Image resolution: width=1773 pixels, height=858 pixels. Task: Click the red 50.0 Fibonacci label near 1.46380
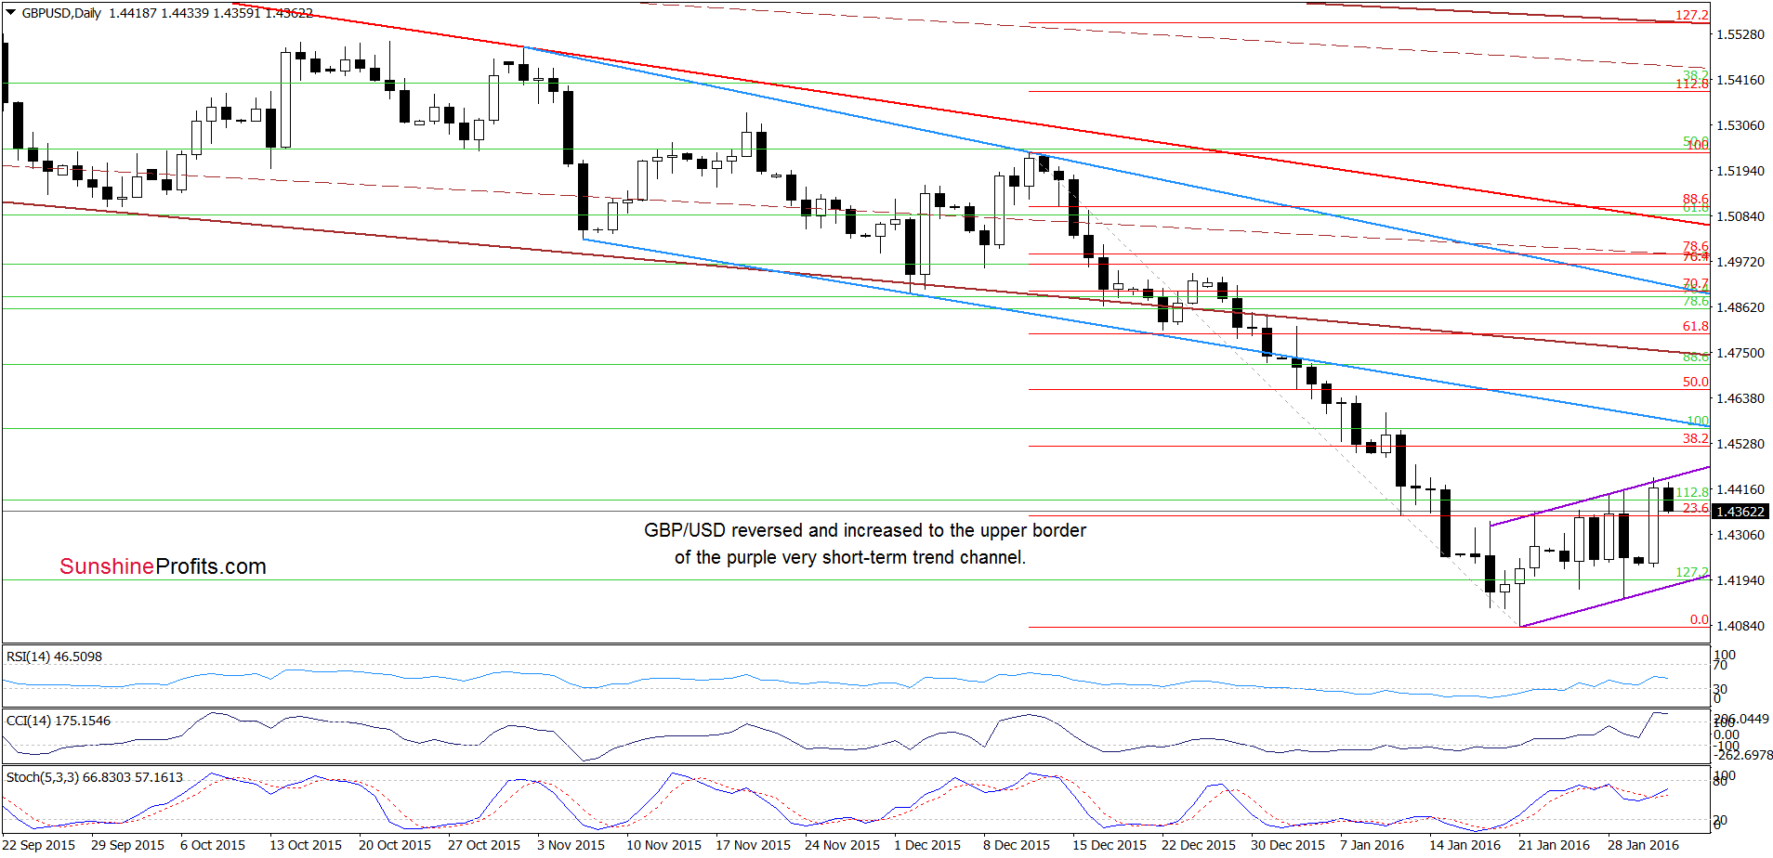[1695, 382]
